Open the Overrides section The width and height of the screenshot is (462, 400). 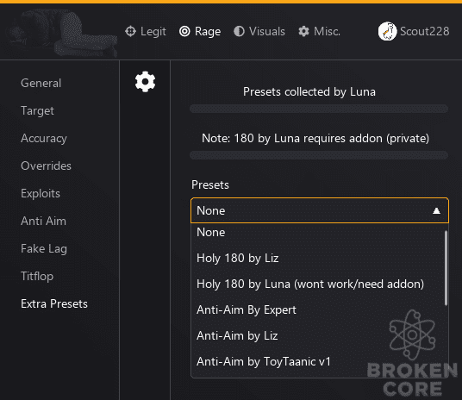coord(46,166)
